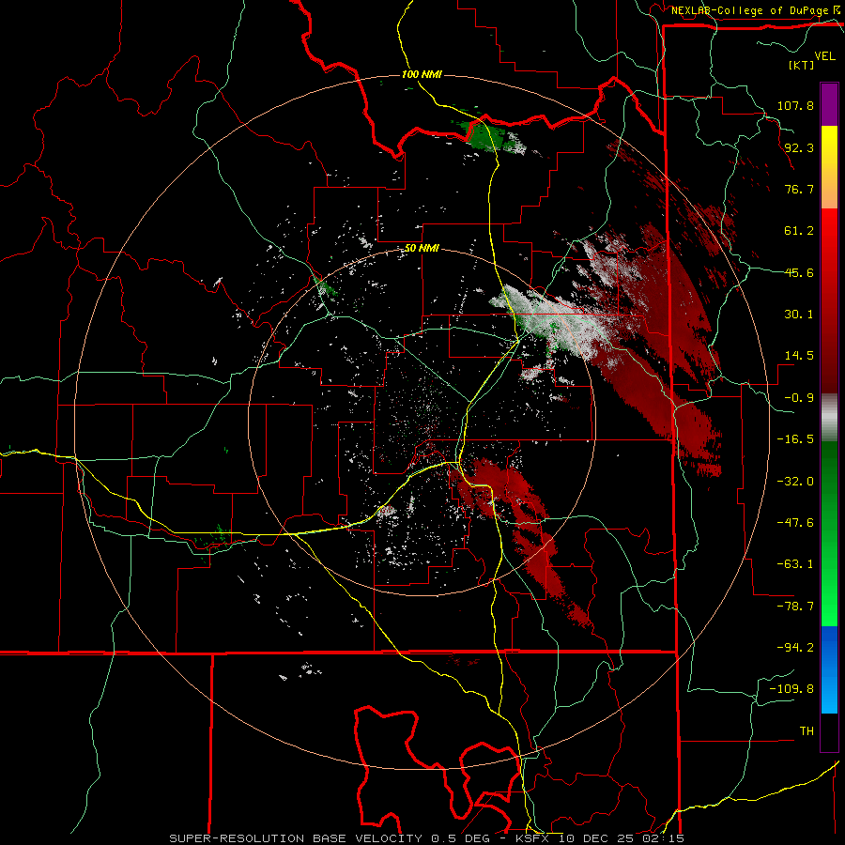Click the [KT] units label

(x=802, y=65)
